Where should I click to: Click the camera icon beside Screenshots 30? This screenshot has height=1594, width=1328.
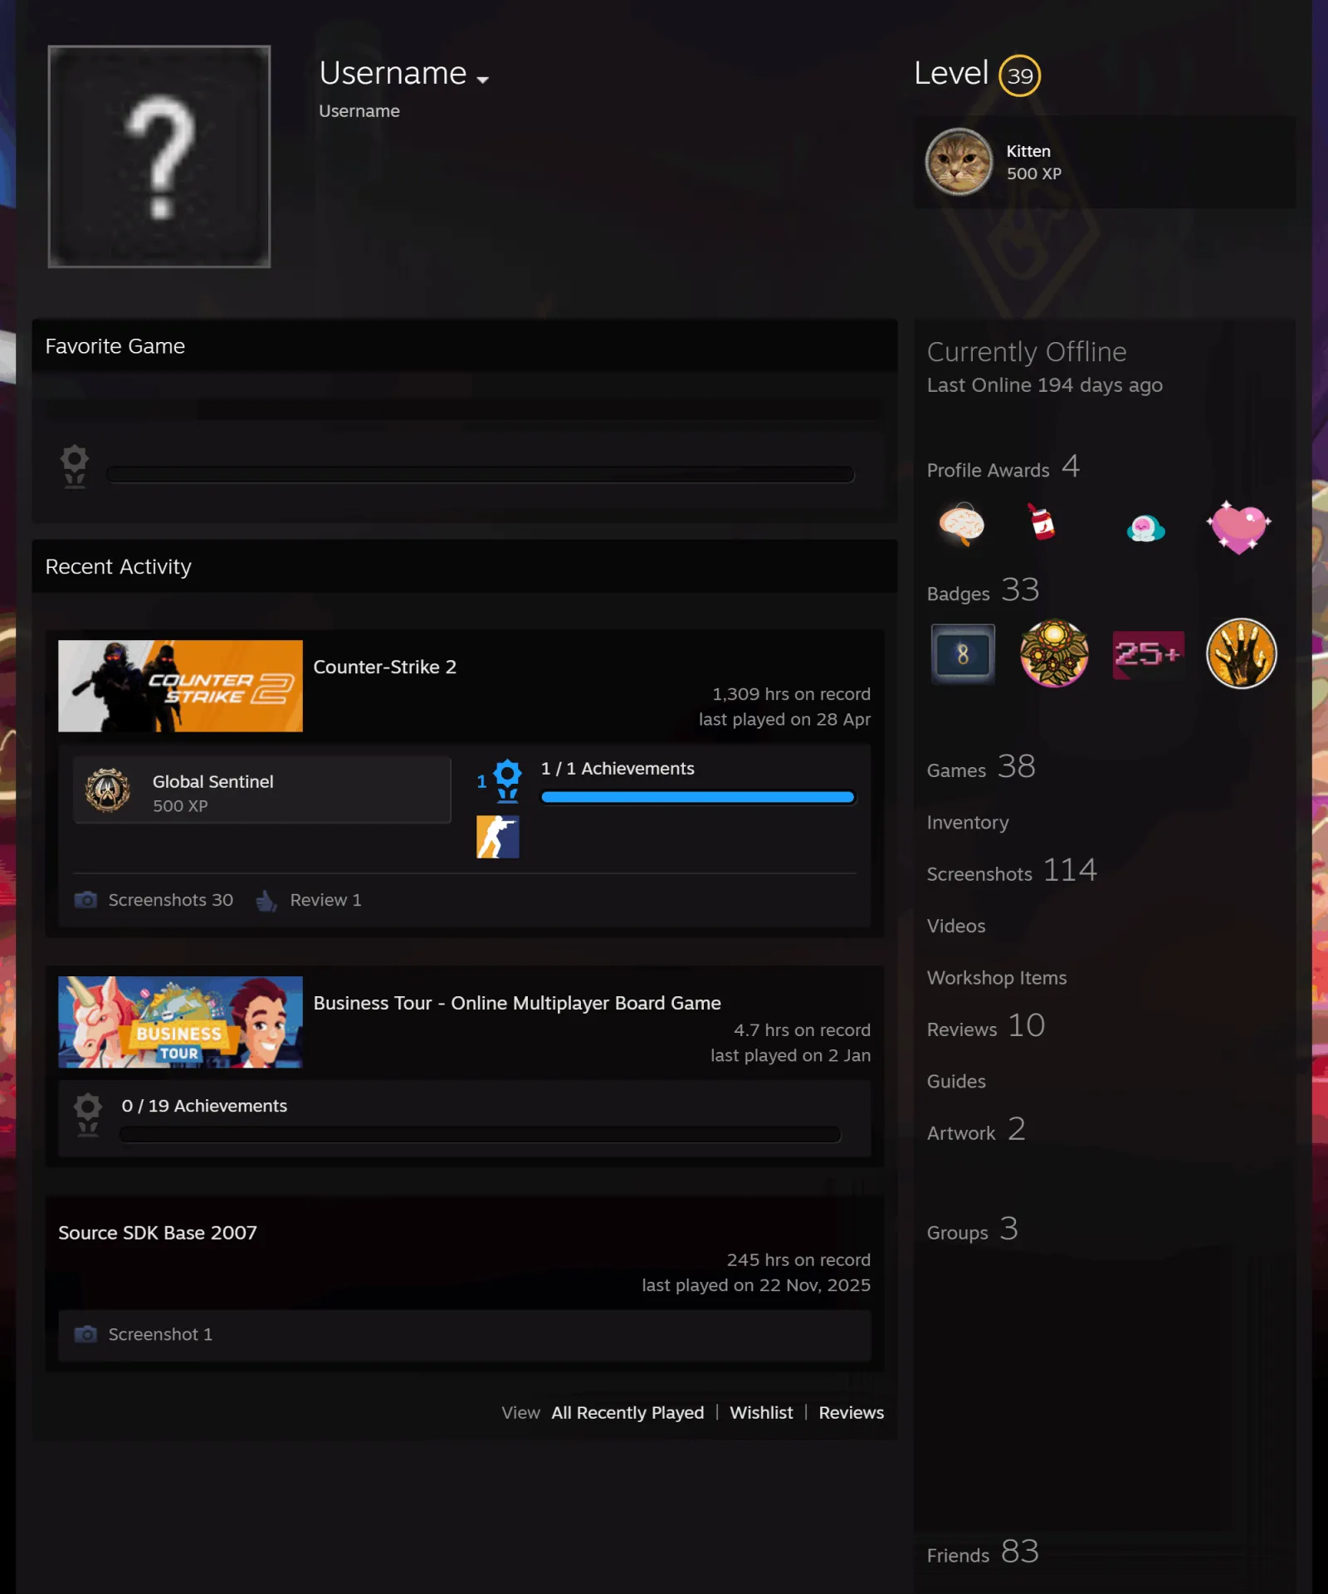pyautogui.click(x=85, y=900)
